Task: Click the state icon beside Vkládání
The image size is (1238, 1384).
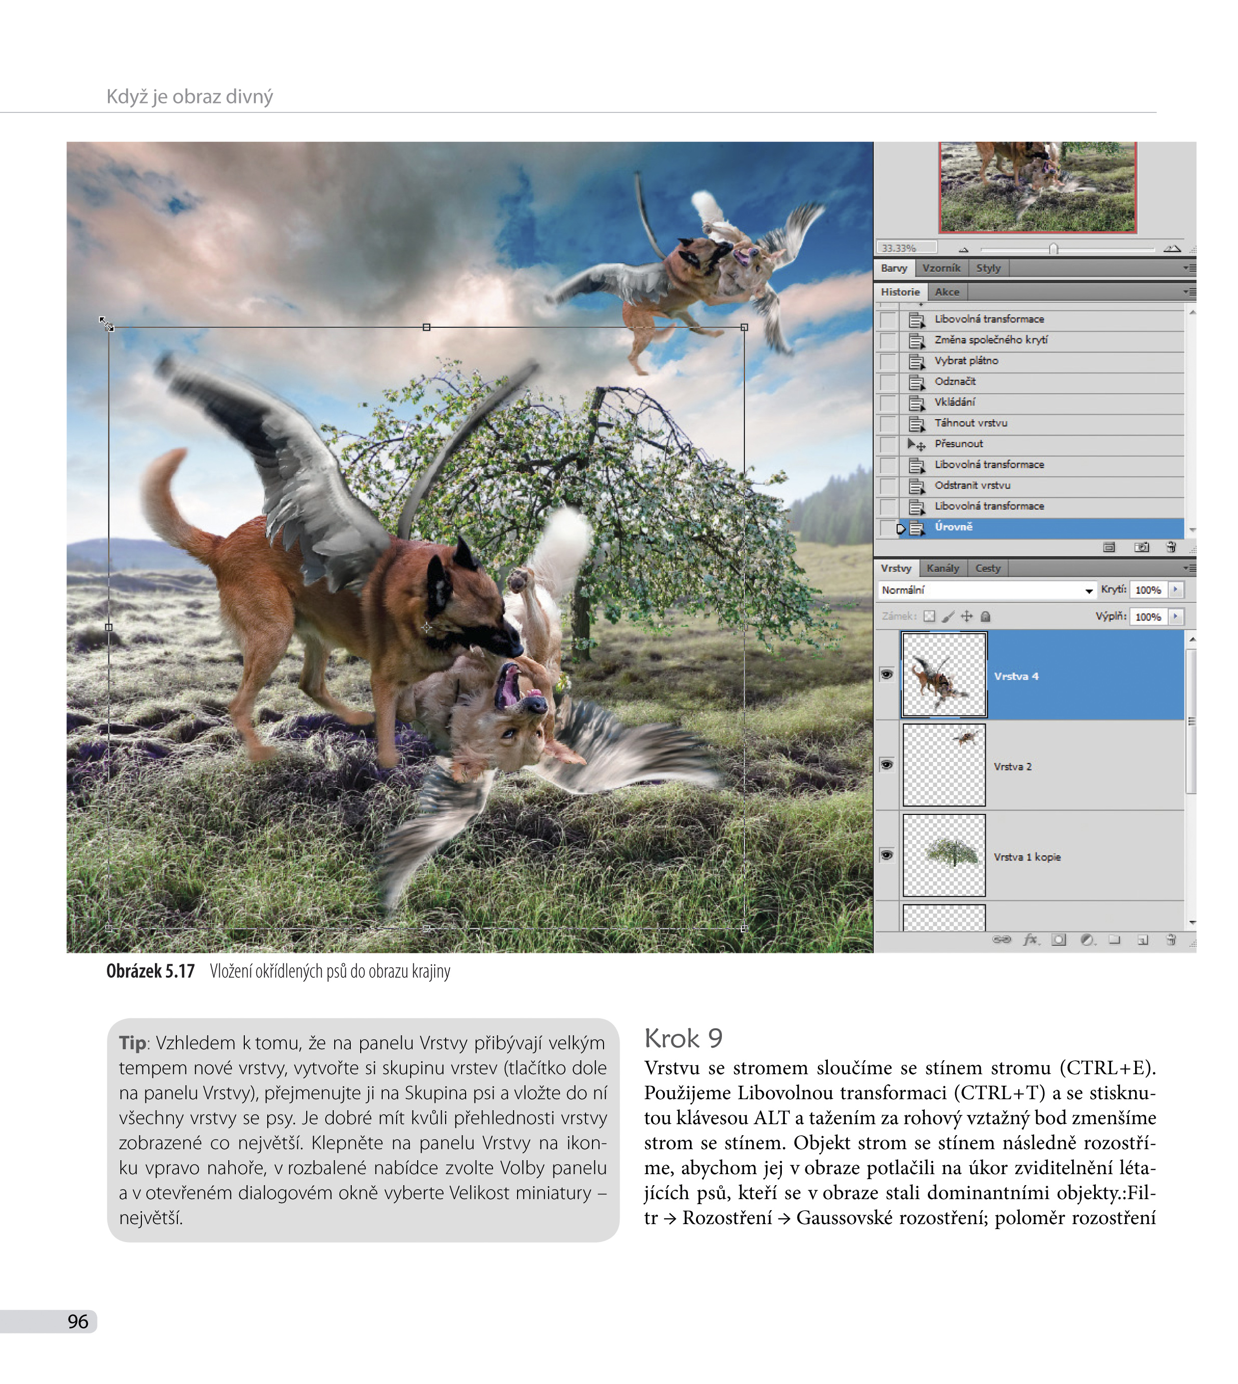Action: 917,403
